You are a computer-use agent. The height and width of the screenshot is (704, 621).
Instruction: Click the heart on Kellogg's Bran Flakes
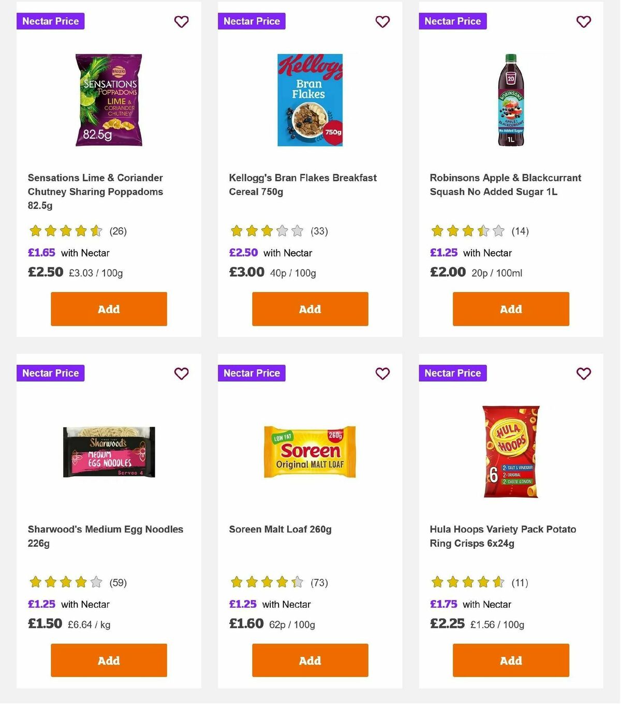click(x=382, y=22)
